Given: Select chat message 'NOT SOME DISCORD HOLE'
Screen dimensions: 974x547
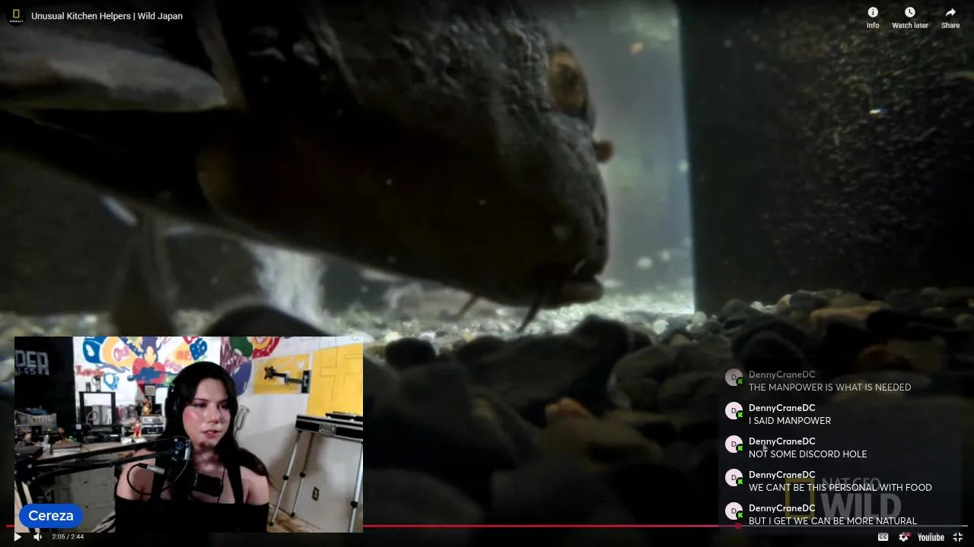Looking at the screenshot, I should tap(807, 454).
